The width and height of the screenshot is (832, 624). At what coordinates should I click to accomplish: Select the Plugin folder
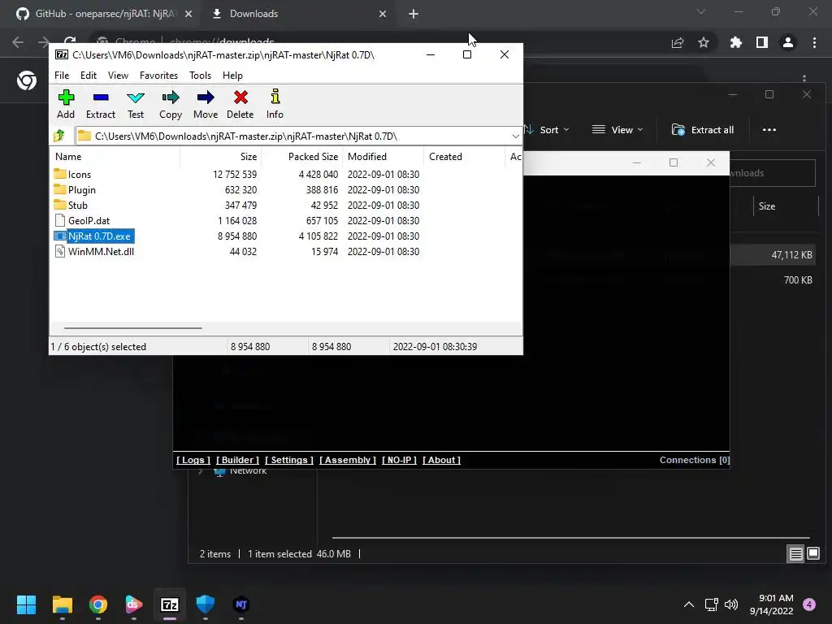82,190
